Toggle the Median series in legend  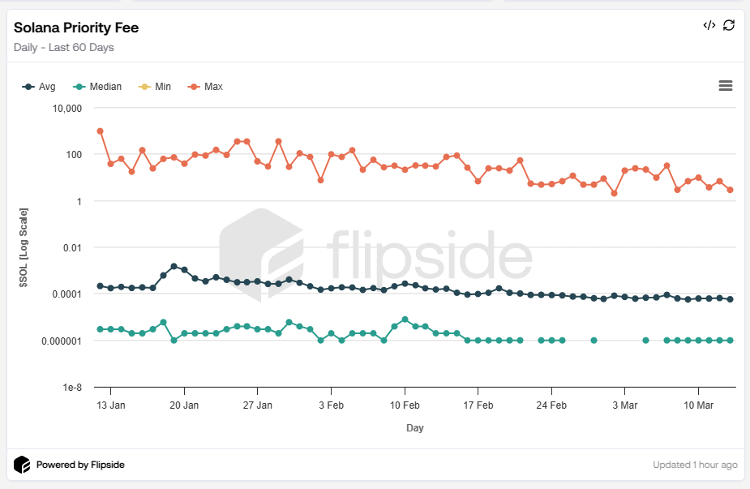(105, 87)
